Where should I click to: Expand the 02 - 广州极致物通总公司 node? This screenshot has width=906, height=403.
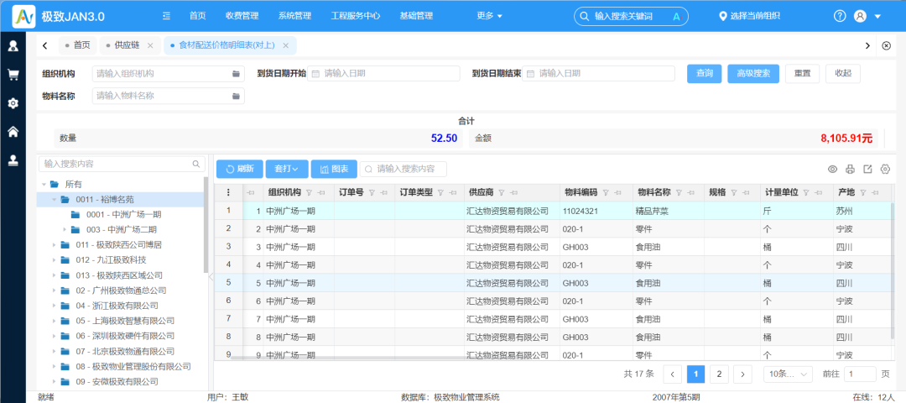coord(54,290)
